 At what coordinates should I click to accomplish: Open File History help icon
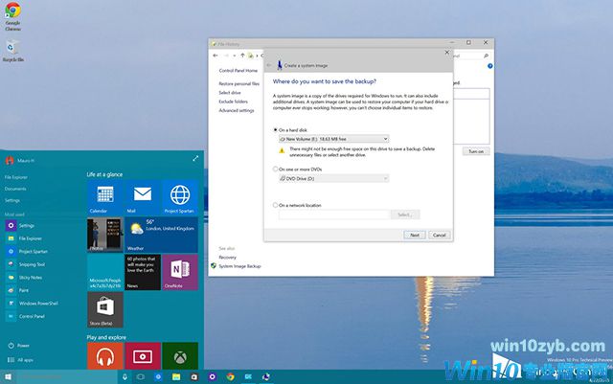pos(489,66)
